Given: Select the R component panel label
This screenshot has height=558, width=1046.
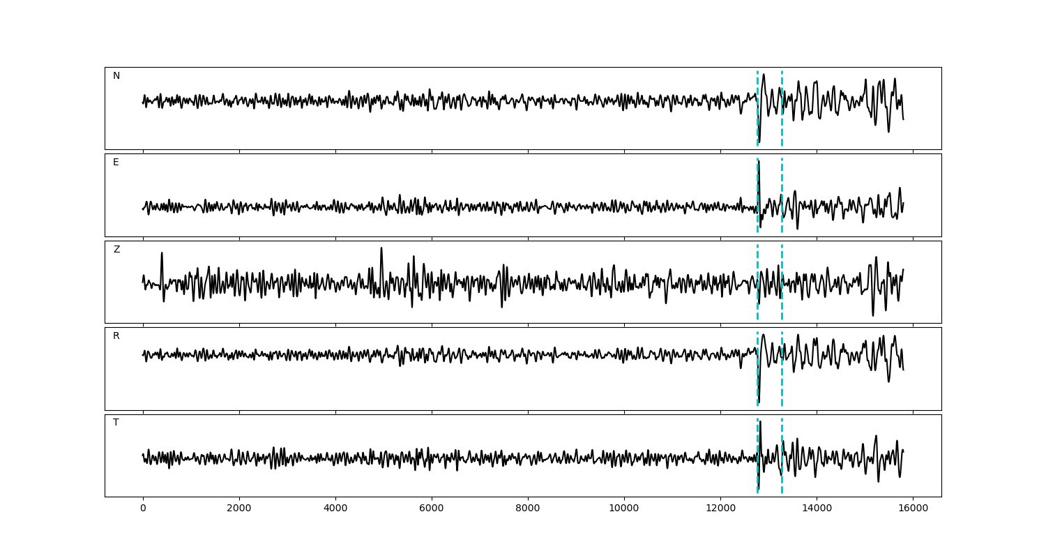Looking at the screenshot, I should point(116,336).
